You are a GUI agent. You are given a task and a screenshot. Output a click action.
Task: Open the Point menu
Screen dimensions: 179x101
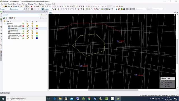coord(10,4)
